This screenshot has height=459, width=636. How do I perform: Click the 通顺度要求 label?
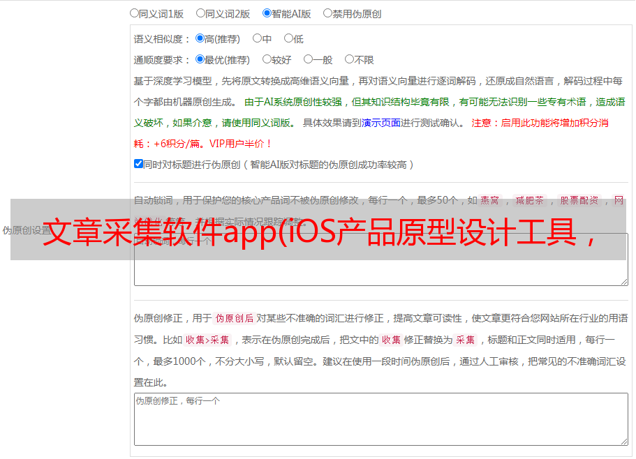pos(162,60)
